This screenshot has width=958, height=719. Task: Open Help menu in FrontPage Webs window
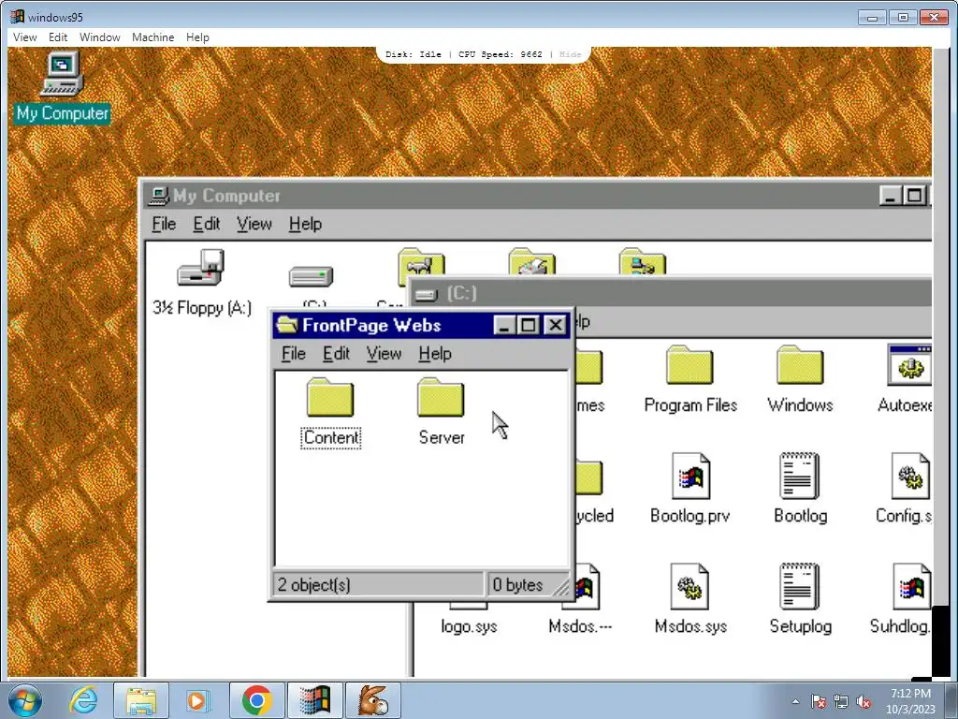[x=435, y=353]
